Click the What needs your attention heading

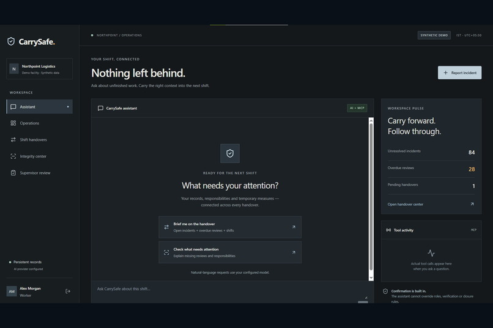tap(230, 186)
